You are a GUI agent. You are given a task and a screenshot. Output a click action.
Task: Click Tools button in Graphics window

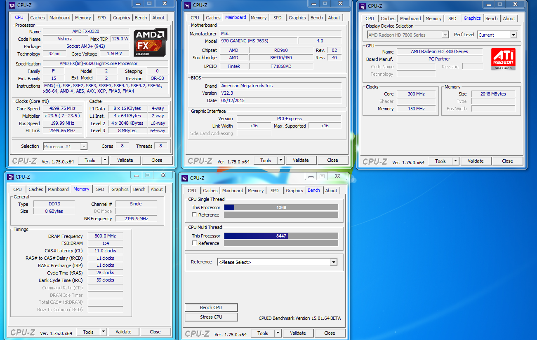point(440,161)
